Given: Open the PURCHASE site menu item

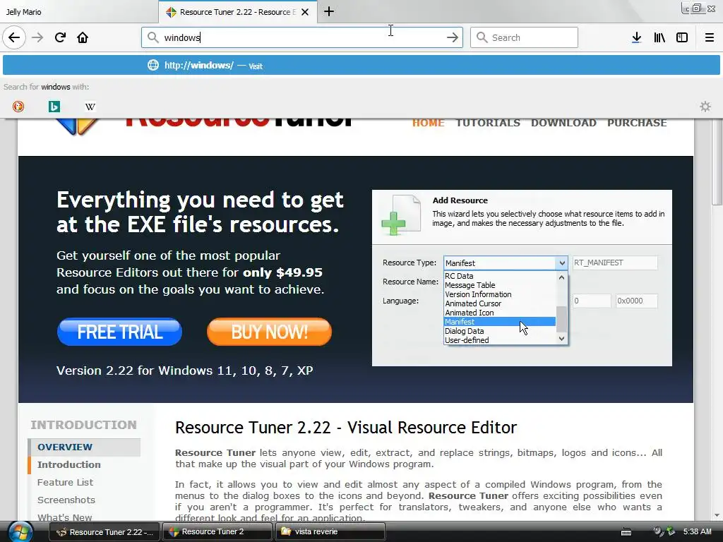Looking at the screenshot, I should (x=637, y=123).
